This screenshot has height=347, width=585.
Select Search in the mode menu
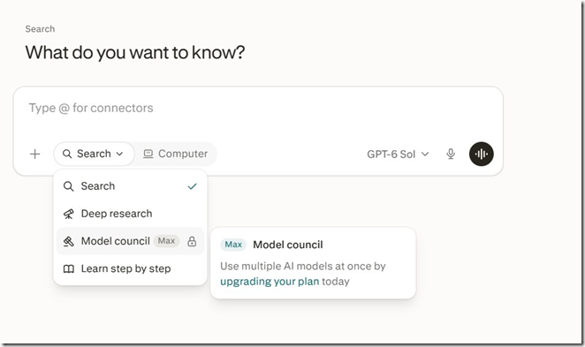(130, 186)
